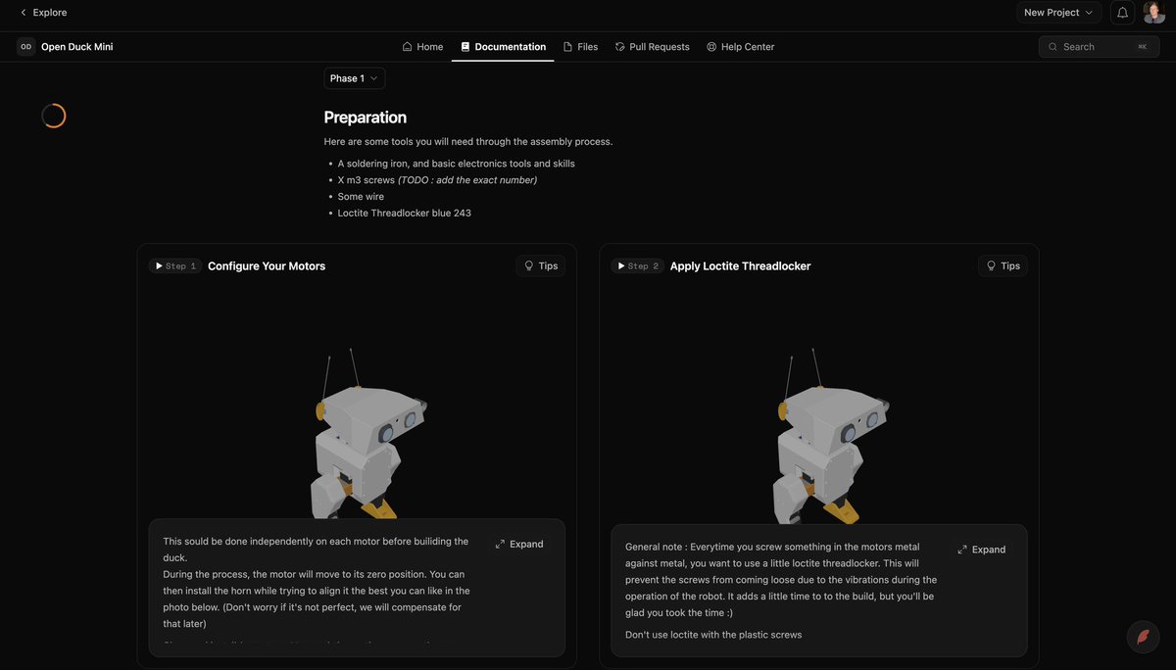Screen dimensions: 1176x670
Task: Click the Step 2 duck robot 3D model
Action: [831, 436]
